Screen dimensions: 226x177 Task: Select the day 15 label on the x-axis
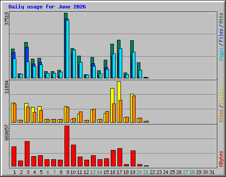(x=106, y=172)
